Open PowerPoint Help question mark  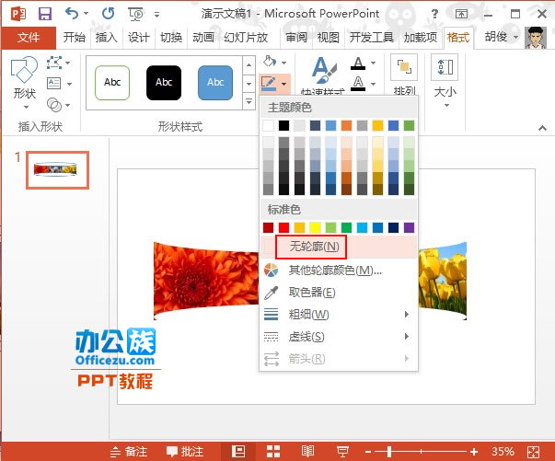(x=434, y=14)
